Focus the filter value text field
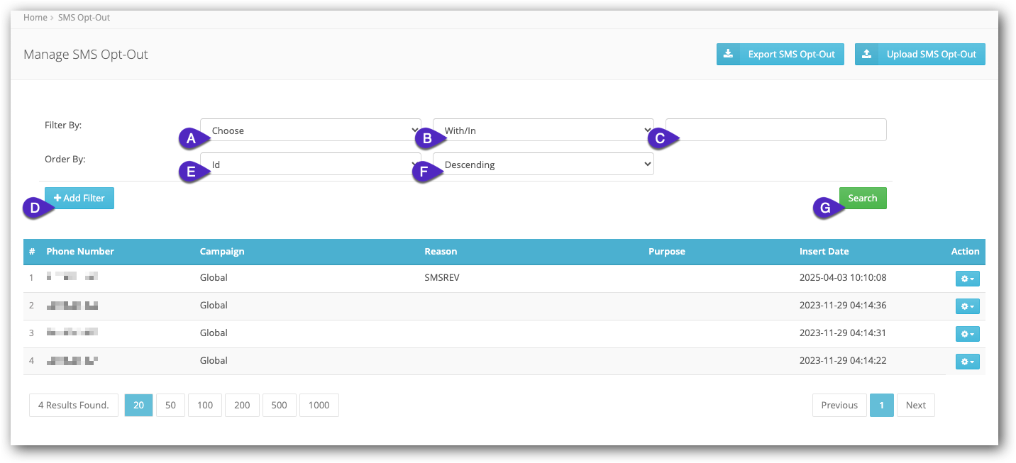The width and height of the screenshot is (1016, 463). (x=775, y=130)
